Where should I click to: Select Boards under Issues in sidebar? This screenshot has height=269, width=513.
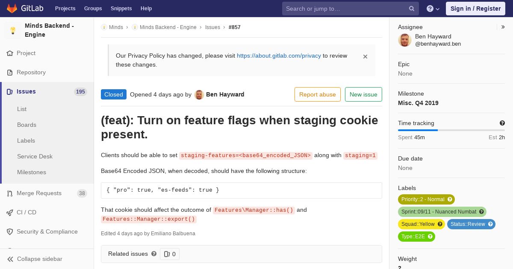(27, 125)
